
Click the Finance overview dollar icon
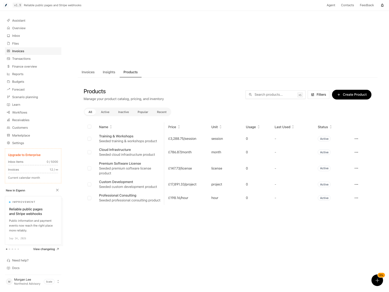coord(8,67)
